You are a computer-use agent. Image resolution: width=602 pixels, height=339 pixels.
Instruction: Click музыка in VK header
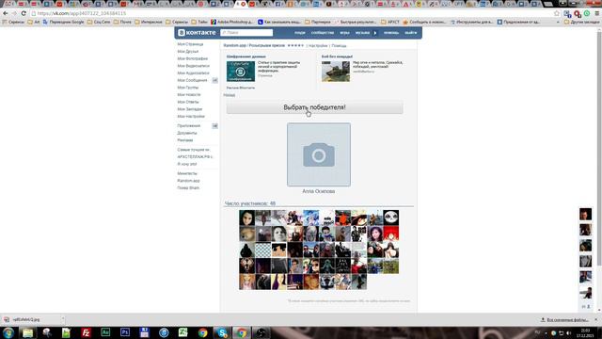362,33
